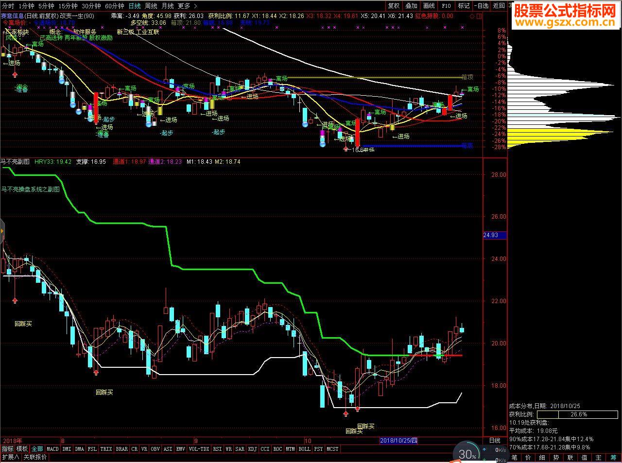Toggle the -自选 watchlist button
622x463 pixels.
point(481,6)
